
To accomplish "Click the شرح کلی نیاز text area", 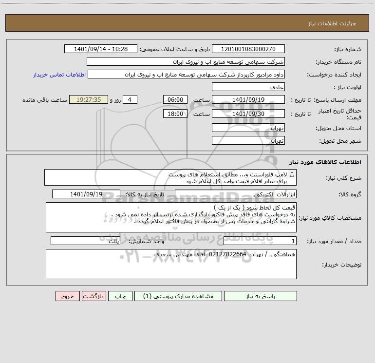I will coord(170,177).
